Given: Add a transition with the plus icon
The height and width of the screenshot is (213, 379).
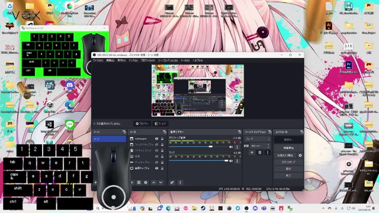Looking at the screenshot, I should (252, 153).
